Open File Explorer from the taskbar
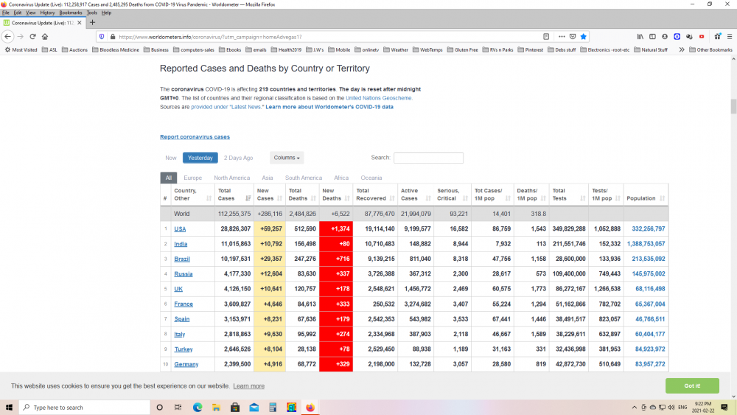Image resolution: width=737 pixels, height=415 pixels. (216, 408)
